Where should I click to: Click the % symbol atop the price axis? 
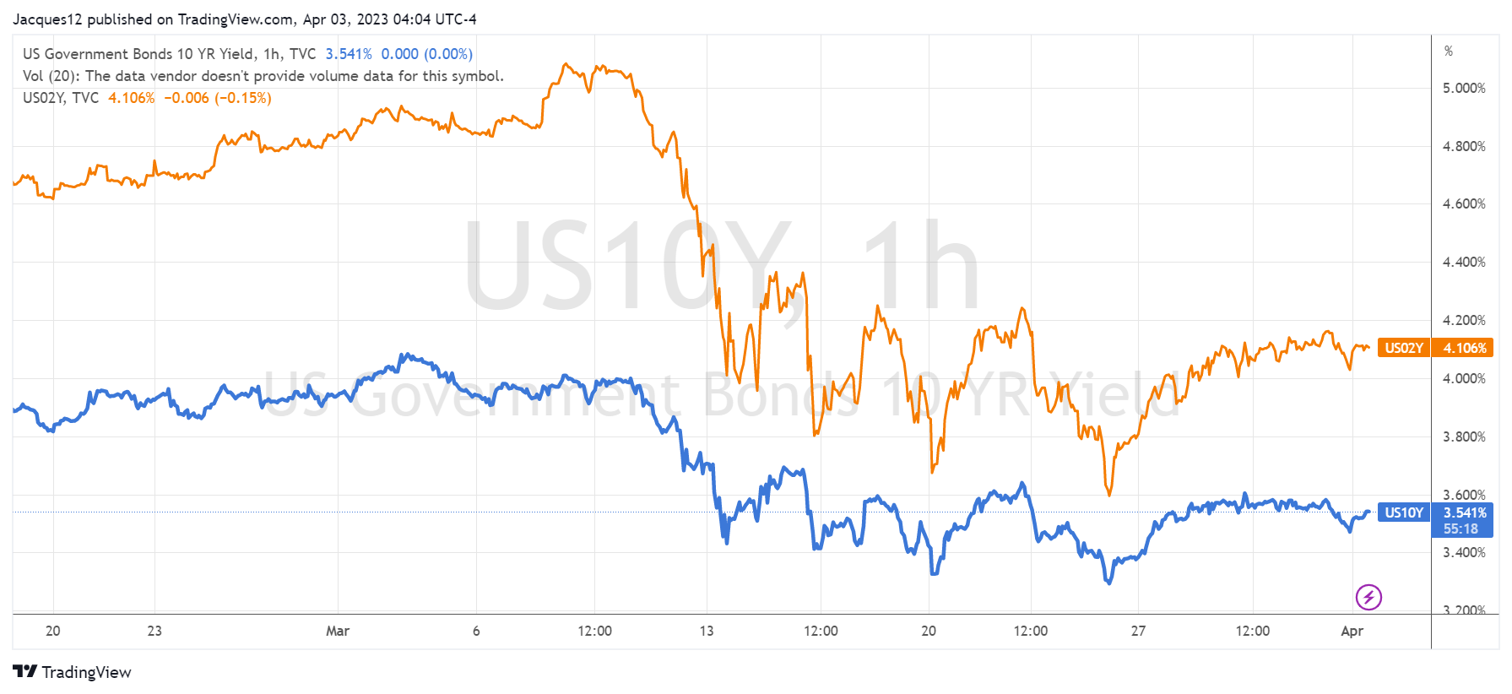1449,52
